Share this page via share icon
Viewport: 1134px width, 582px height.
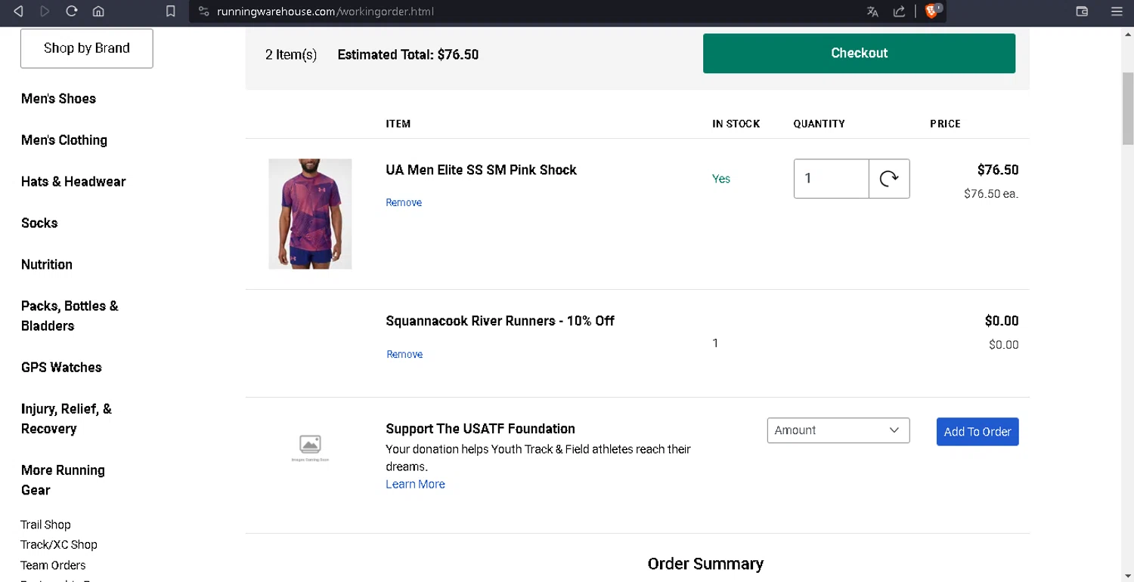(899, 11)
